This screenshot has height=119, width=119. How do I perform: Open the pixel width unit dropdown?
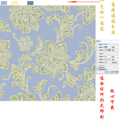pyautogui.click(x=115, y=47)
